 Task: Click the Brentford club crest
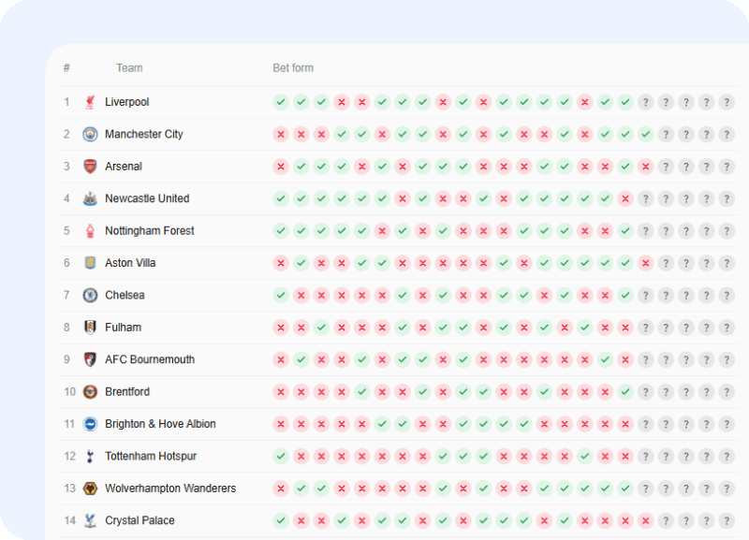tap(90, 392)
